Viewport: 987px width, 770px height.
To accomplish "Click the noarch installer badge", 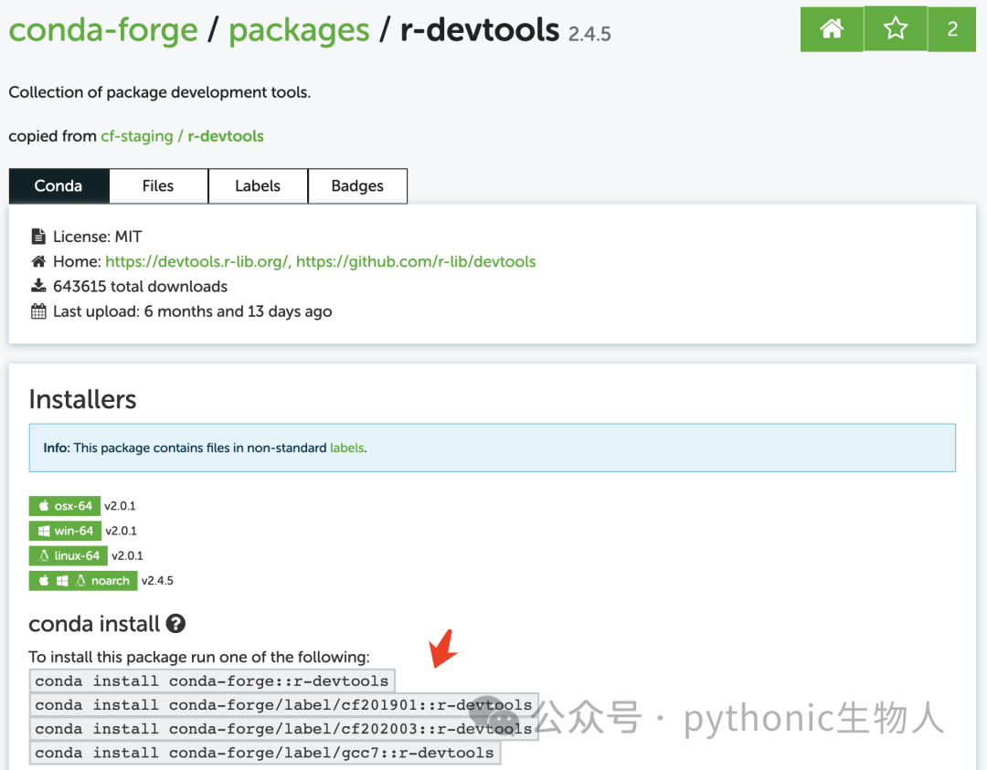I will [x=83, y=581].
